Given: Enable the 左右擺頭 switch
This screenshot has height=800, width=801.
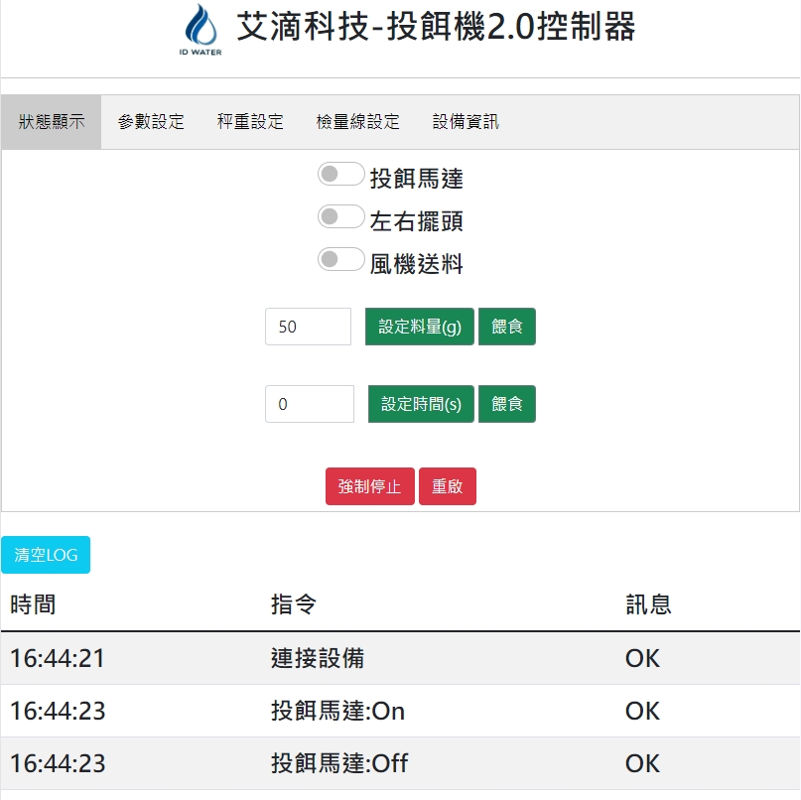Looking at the screenshot, I should click(x=341, y=217).
